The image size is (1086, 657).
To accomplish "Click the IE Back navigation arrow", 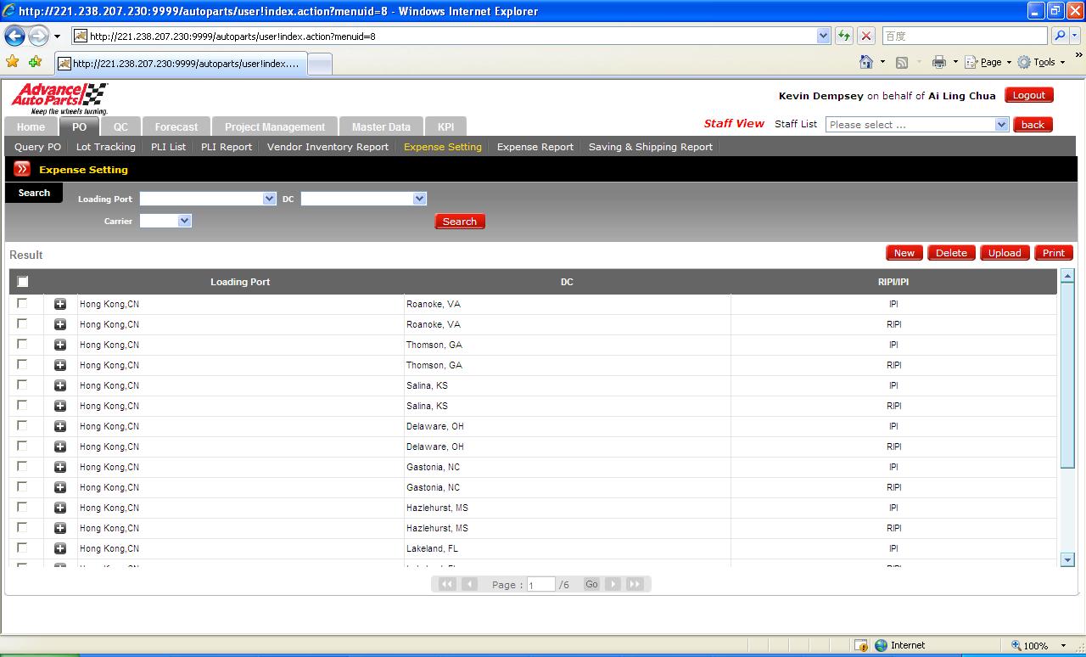I will click(x=14, y=36).
